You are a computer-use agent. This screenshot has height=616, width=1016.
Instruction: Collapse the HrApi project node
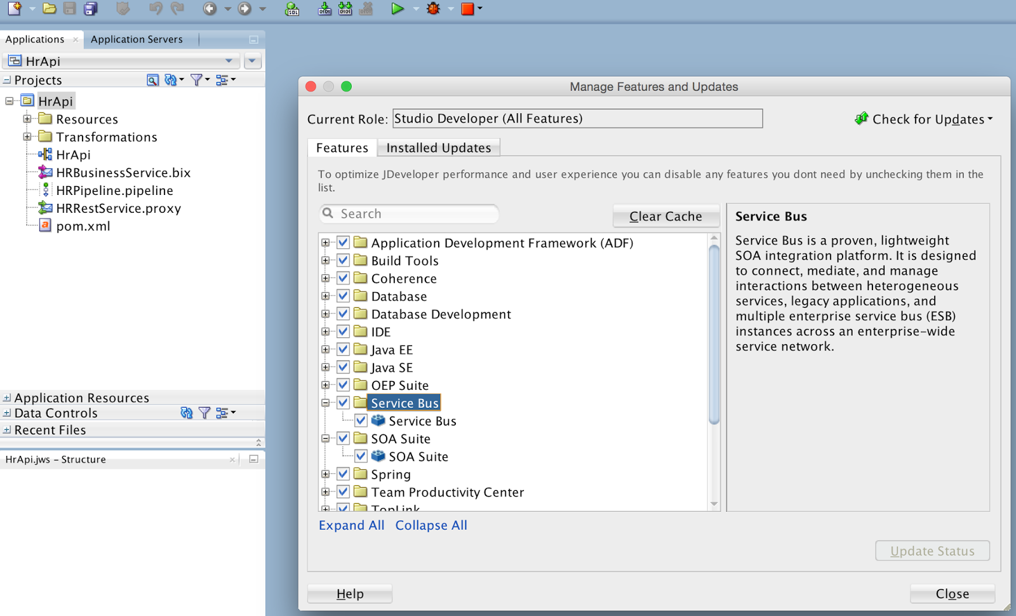click(x=10, y=101)
